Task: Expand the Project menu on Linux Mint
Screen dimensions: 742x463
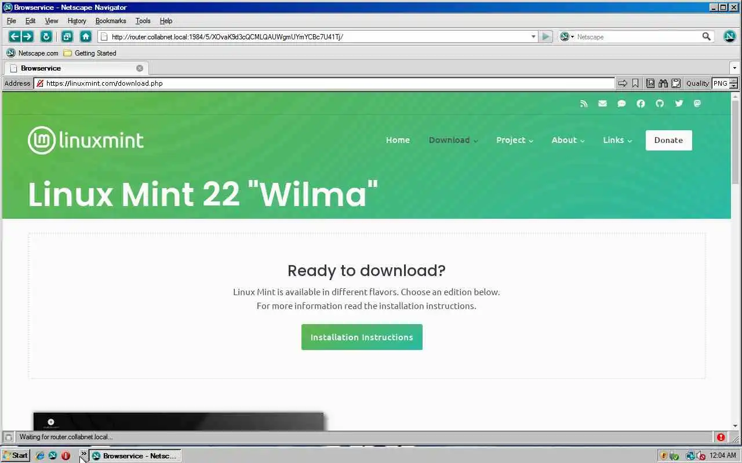Action: 515,140
